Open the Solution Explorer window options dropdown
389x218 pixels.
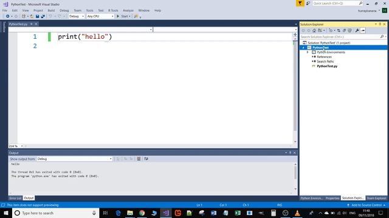(376, 24)
